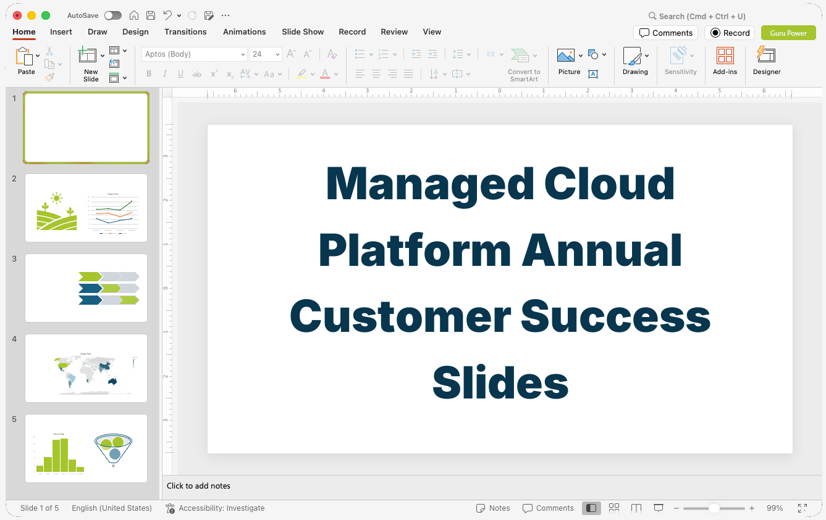Decrease font size with smaller A icon
The height and width of the screenshot is (520, 826).
308,54
